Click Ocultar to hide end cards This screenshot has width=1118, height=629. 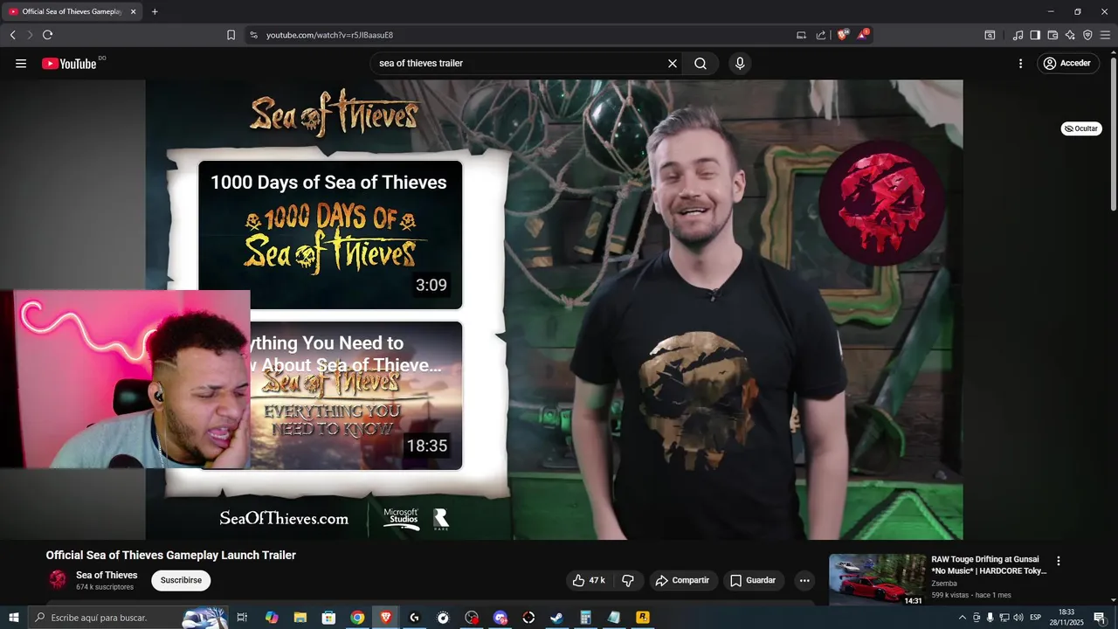pyautogui.click(x=1081, y=128)
